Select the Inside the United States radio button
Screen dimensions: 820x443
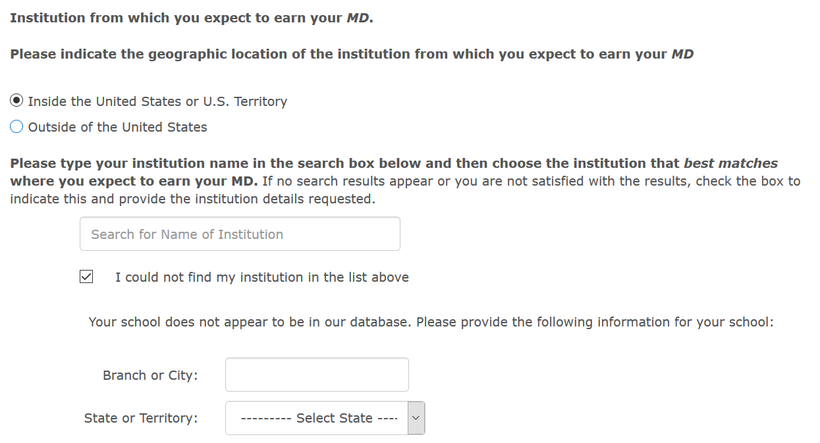pyautogui.click(x=16, y=101)
